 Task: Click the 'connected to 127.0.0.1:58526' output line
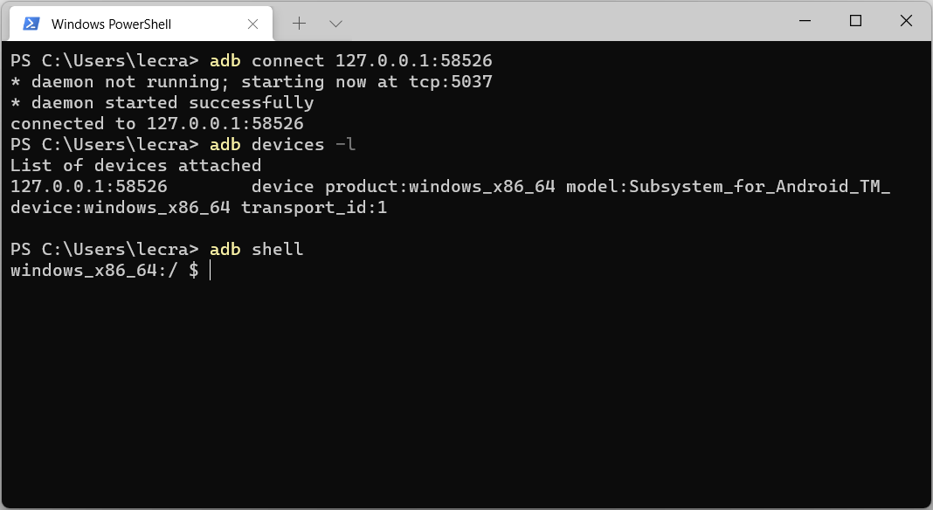(x=157, y=124)
